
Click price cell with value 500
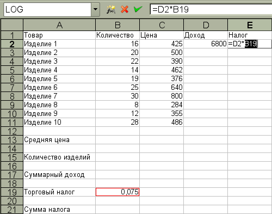(x=162, y=53)
